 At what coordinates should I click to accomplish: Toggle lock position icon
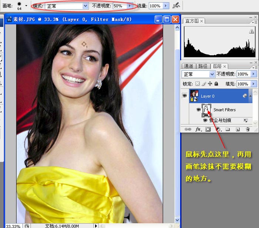pyautogui.click(x=210, y=83)
